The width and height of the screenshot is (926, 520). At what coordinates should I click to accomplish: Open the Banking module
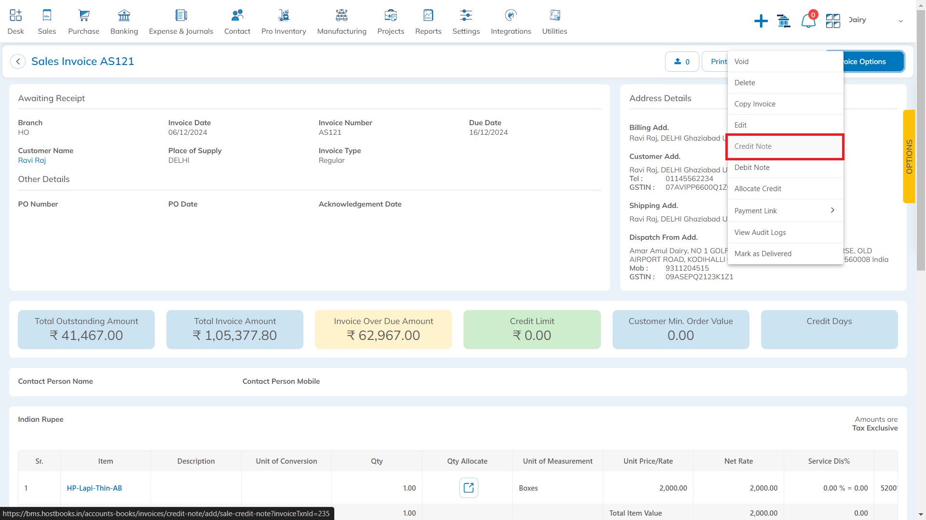click(x=124, y=22)
